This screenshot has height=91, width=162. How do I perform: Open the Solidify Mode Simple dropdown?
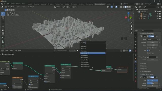pyautogui.click(x=152, y=40)
